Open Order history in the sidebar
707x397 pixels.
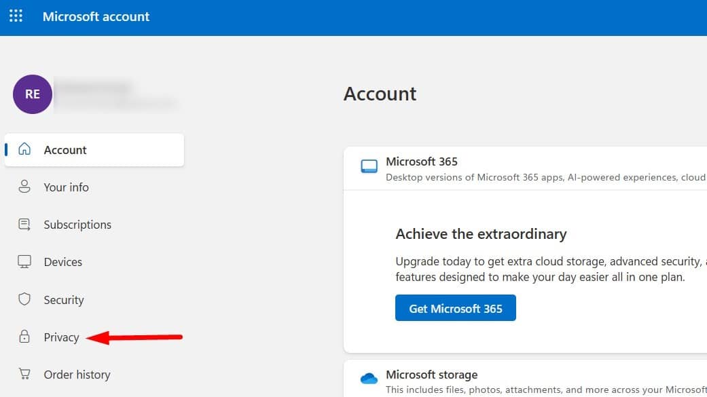[x=77, y=375]
